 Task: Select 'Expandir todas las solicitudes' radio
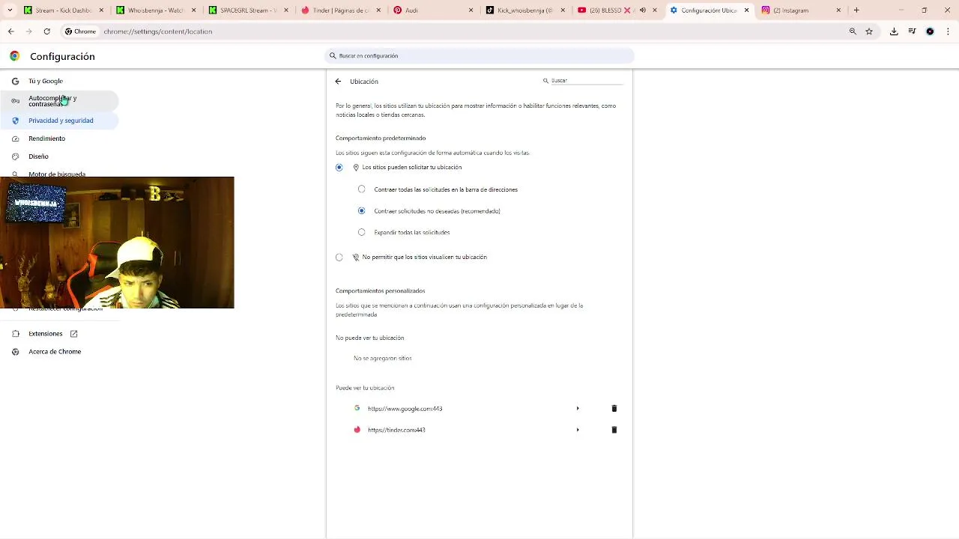coord(362,232)
